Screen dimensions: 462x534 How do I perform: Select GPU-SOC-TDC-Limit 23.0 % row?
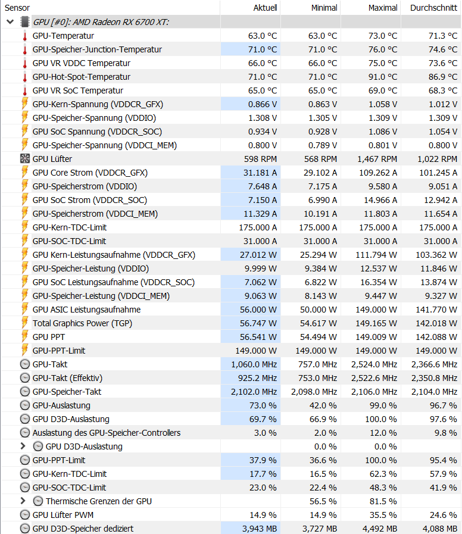pos(230,488)
